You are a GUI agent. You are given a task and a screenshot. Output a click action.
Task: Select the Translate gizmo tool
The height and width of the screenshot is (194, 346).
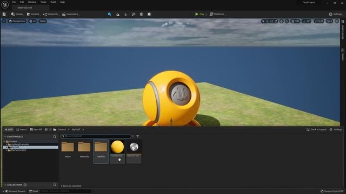pyautogui.click(x=267, y=22)
